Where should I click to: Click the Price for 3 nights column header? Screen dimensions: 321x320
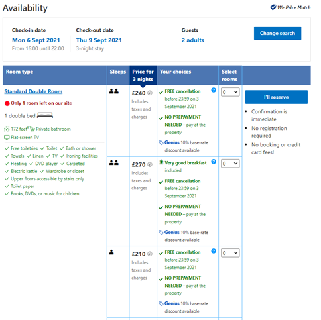point(143,76)
